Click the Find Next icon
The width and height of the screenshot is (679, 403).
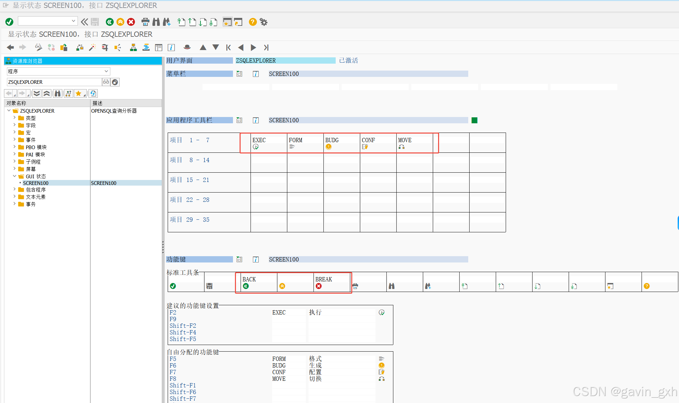coord(167,22)
